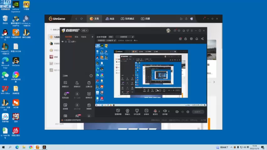267x150 pixels.
Task: Switch to WeGame 先锋测试 tab
Action: click(127, 19)
